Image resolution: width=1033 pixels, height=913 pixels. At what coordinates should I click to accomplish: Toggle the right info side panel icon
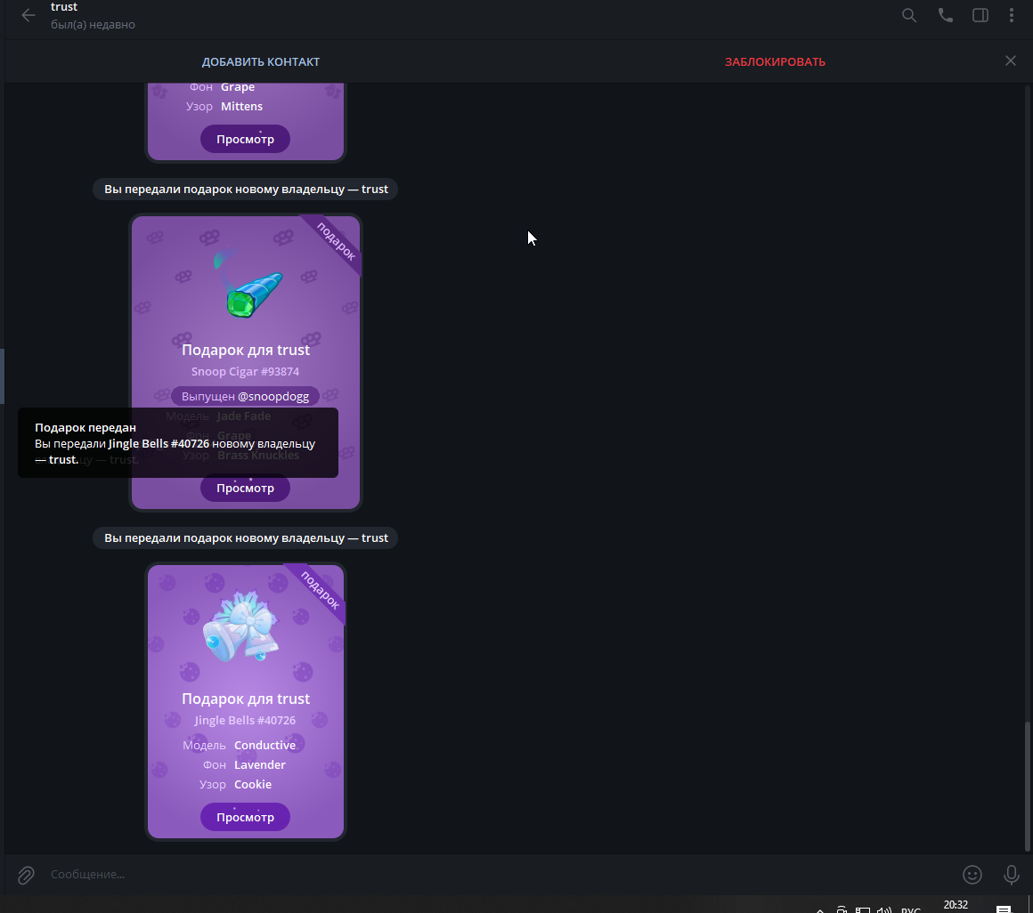click(x=980, y=15)
